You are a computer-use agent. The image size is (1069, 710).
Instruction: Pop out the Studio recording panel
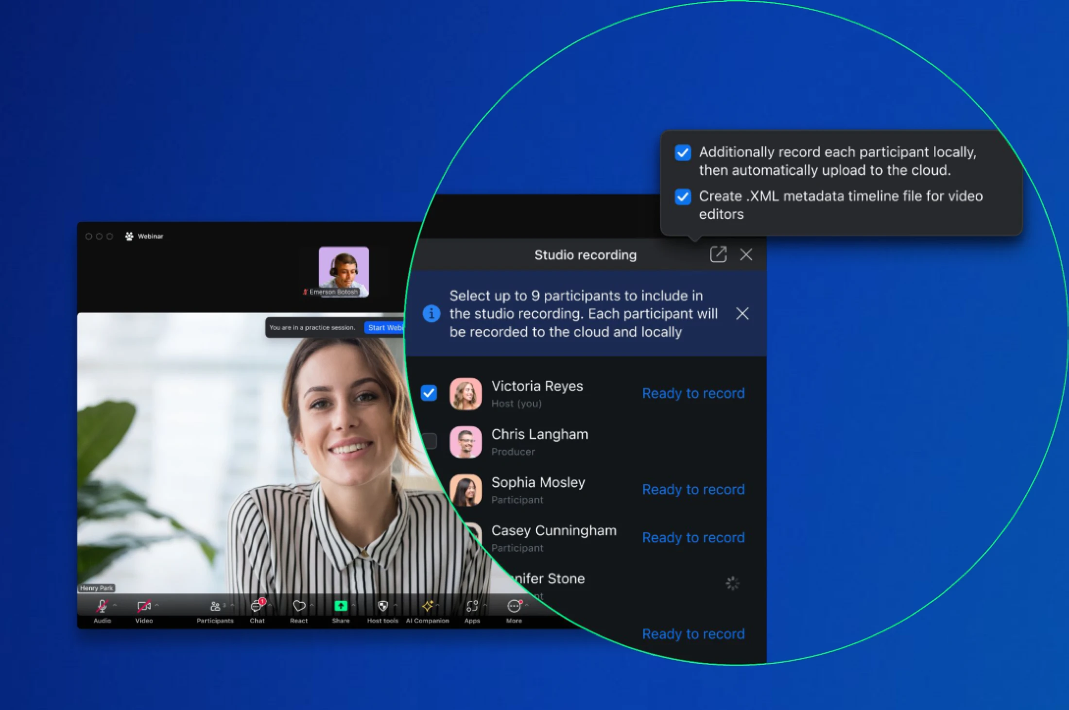(718, 254)
